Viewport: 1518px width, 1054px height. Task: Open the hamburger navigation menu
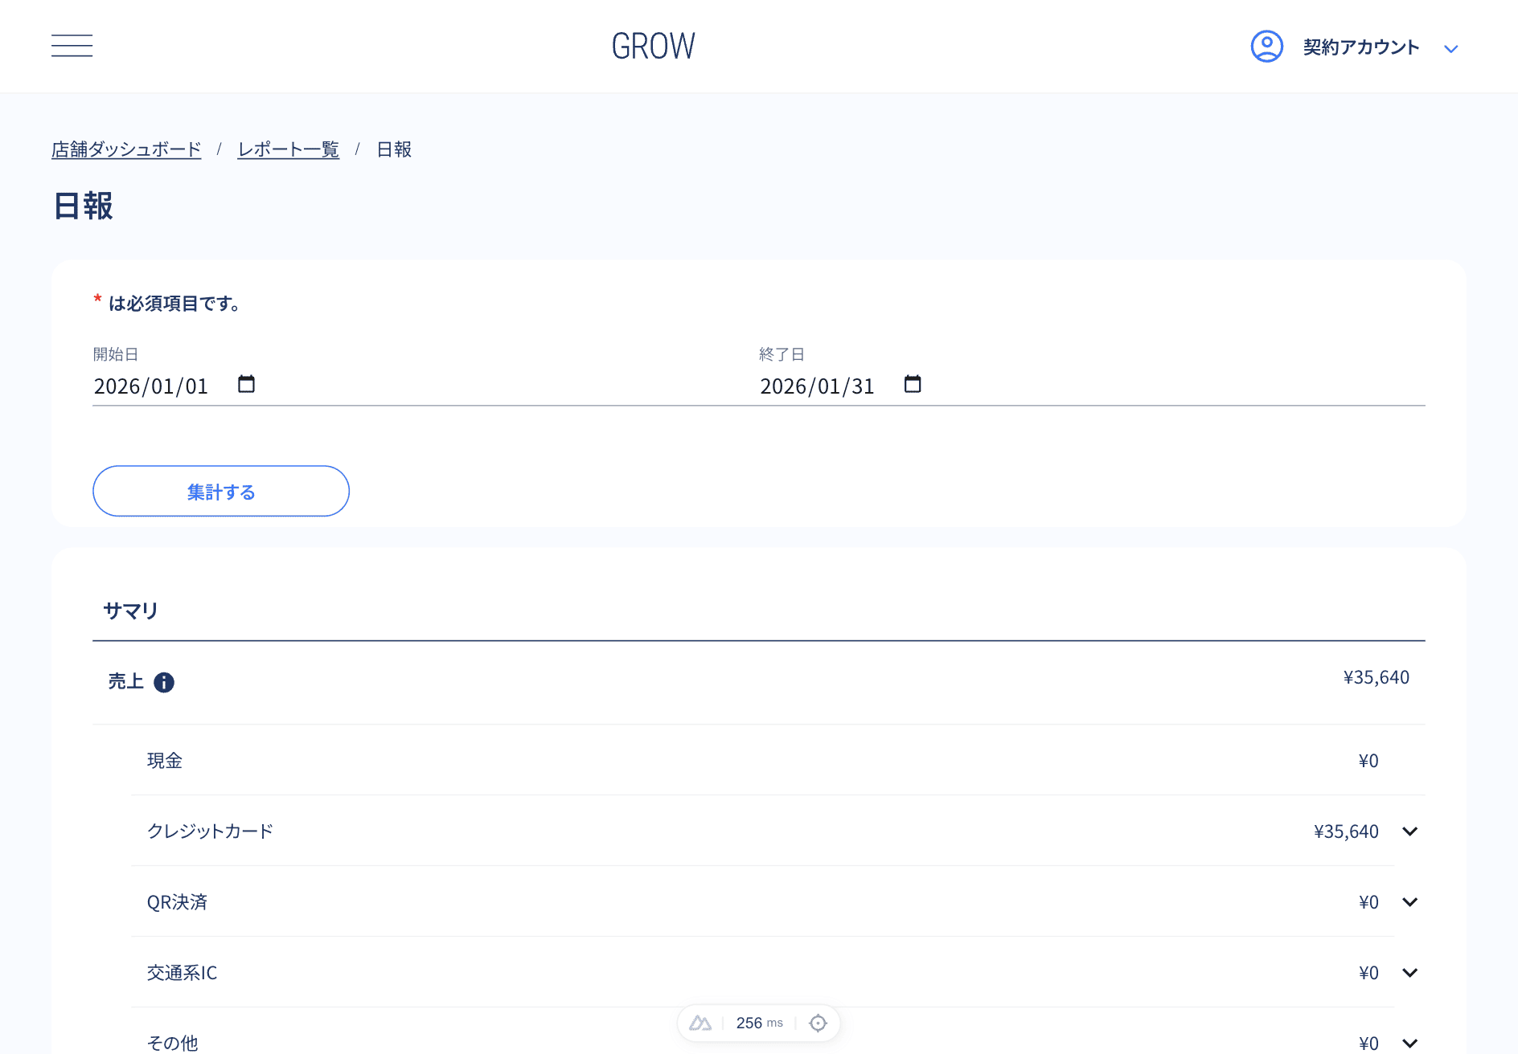tap(72, 46)
